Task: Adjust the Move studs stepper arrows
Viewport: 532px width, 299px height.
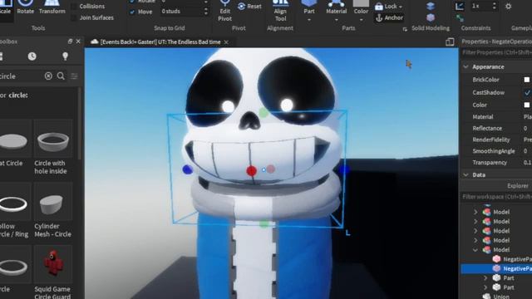Action: coord(206,12)
